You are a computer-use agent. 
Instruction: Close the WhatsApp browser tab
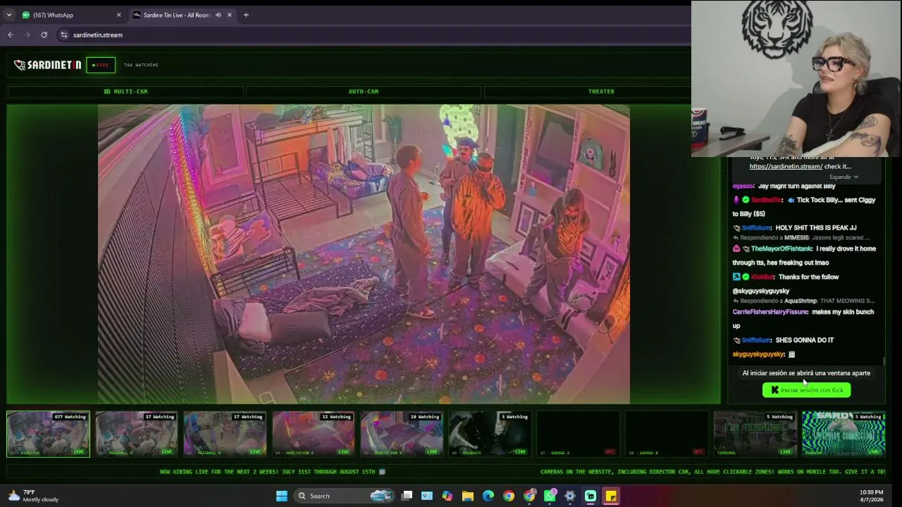coord(118,15)
